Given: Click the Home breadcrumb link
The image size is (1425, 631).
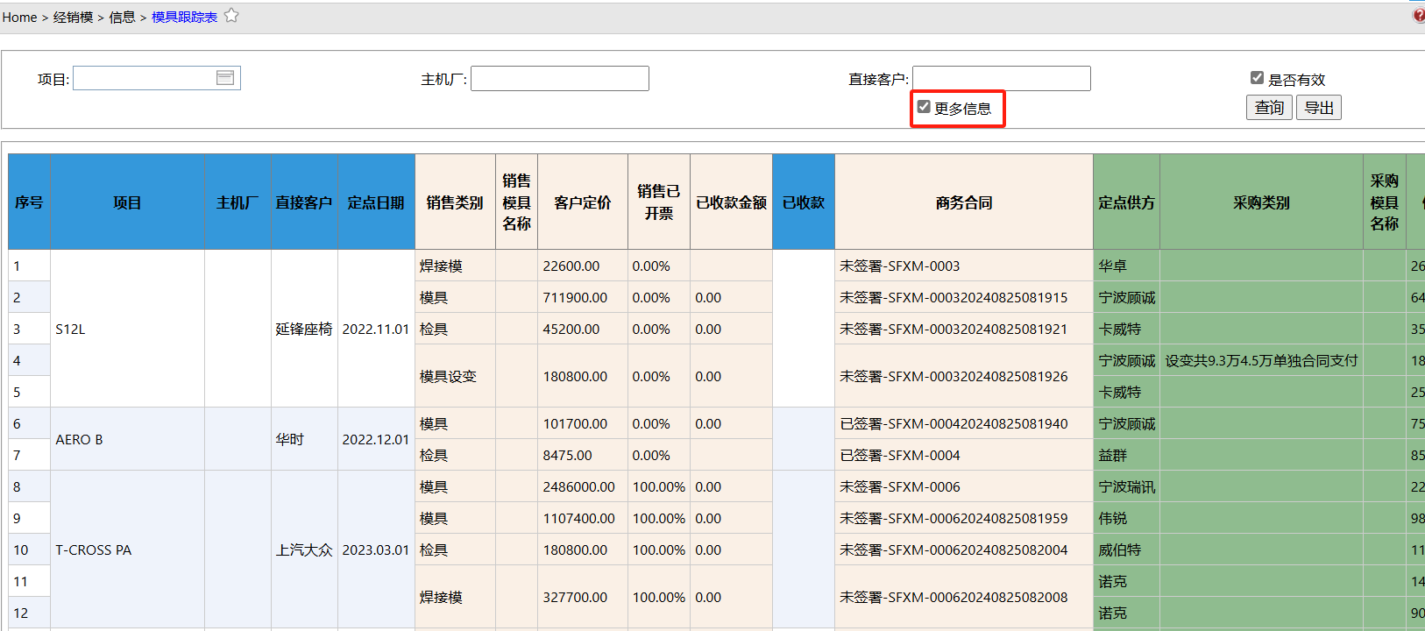Looking at the screenshot, I should click(x=19, y=18).
